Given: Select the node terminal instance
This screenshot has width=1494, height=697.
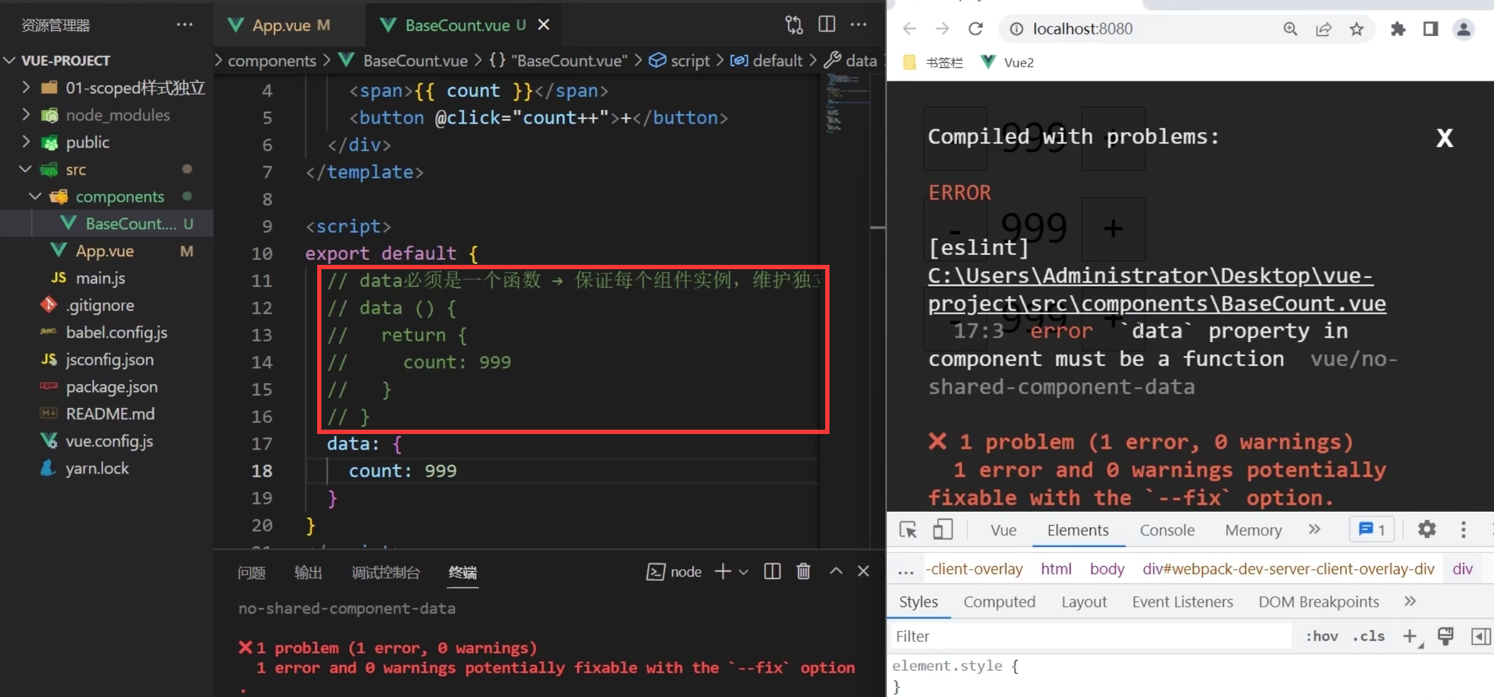Looking at the screenshot, I should point(674,572).
